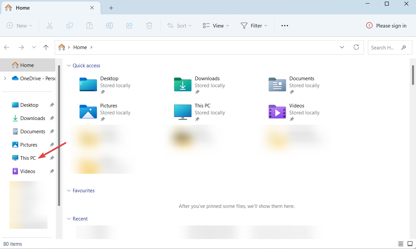Unpin Desktop using its sidebar pin icon
The height and width of the screenshot is (249, 416).
(52, 105)
